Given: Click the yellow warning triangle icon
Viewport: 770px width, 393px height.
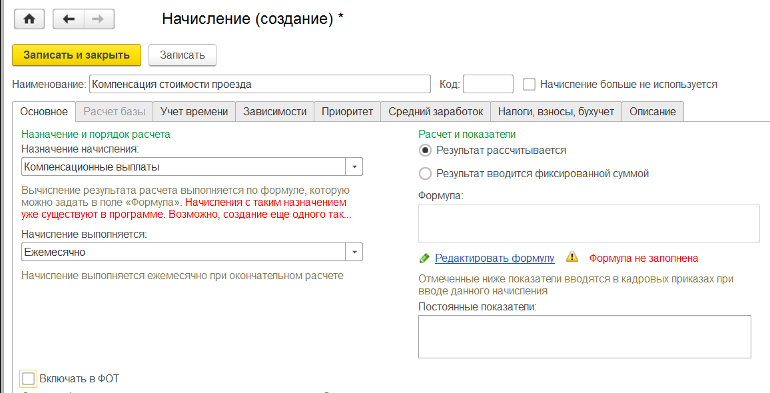Looking at the screenshot, I should point(572,257).
